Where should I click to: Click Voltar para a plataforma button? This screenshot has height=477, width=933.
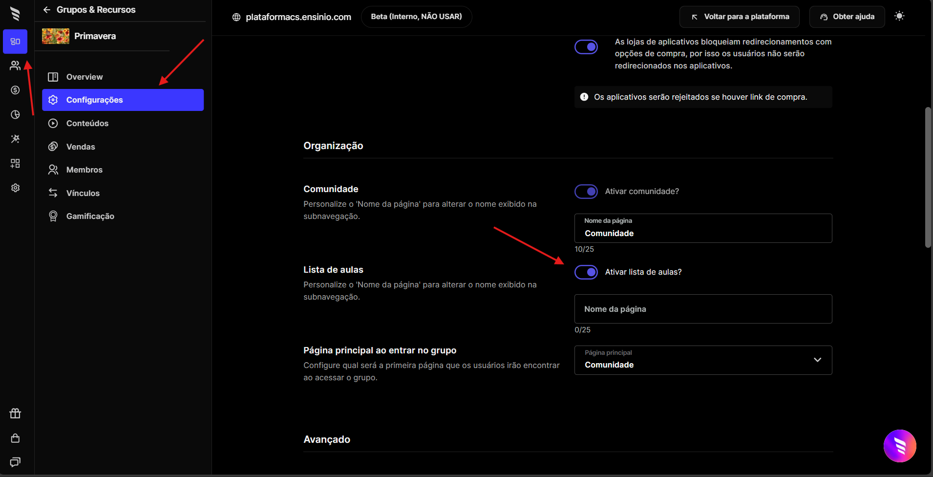(740, 17)
